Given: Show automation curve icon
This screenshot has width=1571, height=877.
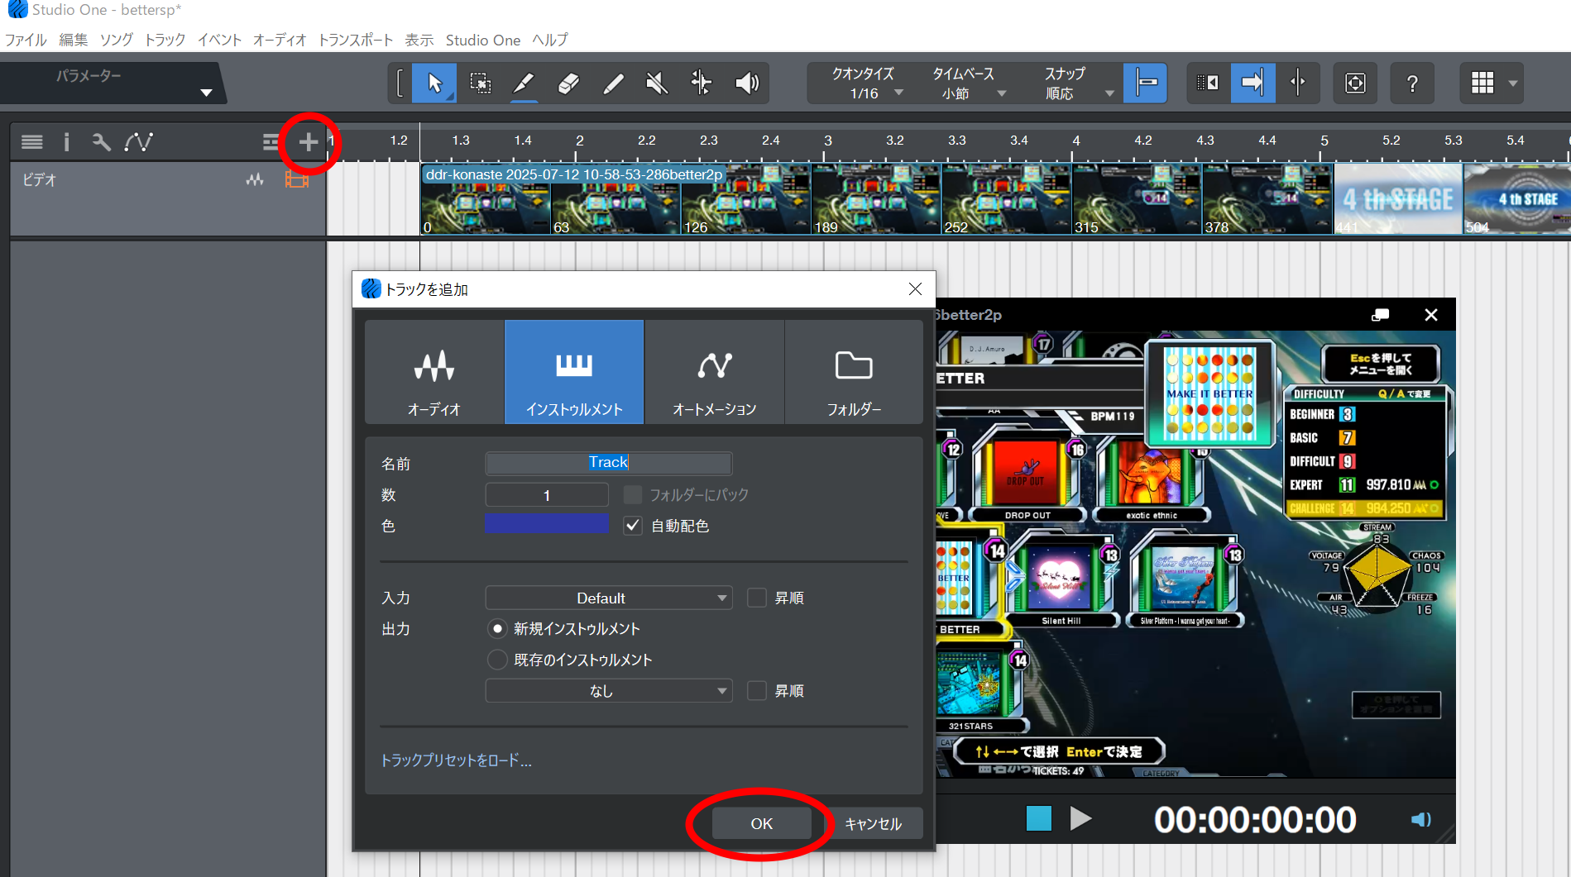Looking at the screenshot, I should [138, 142].
